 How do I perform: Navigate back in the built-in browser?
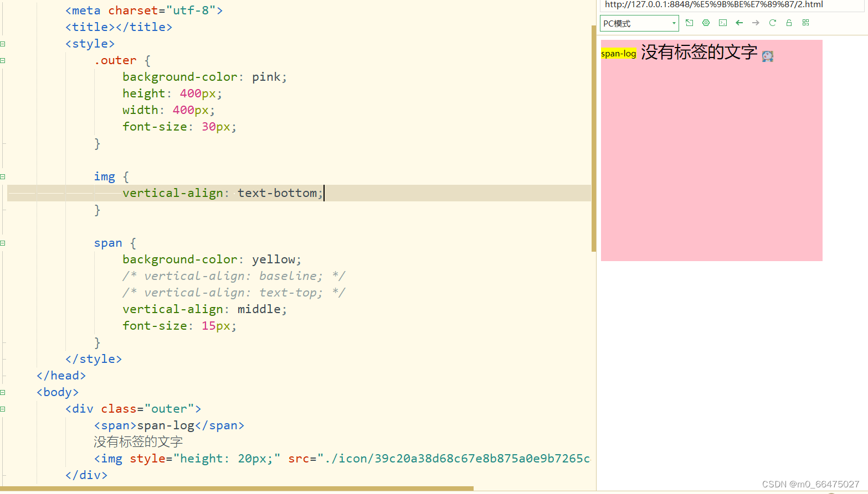pos(739,23)
